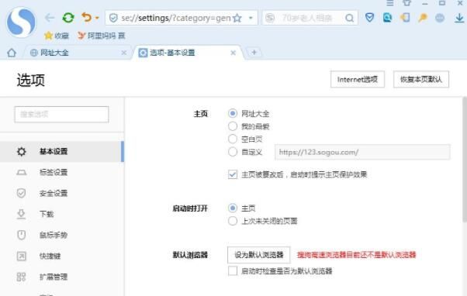Click the shield icon beside 安全设置
This screenshot has width=467, height=296.
pos(22,194)
